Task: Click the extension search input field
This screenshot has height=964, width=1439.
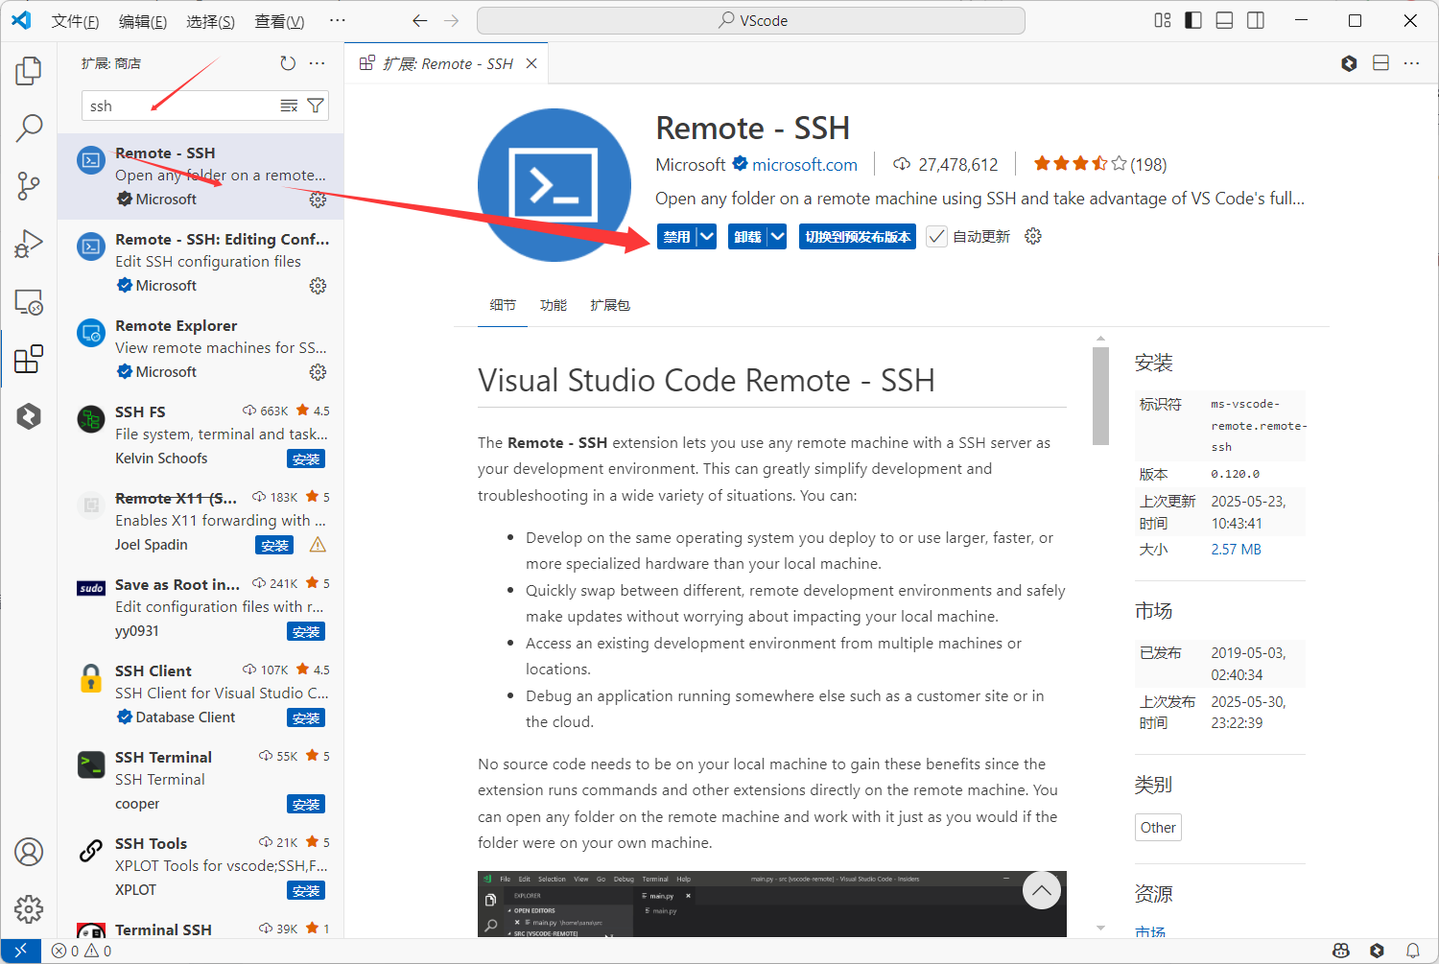Action: coord(180,106)
